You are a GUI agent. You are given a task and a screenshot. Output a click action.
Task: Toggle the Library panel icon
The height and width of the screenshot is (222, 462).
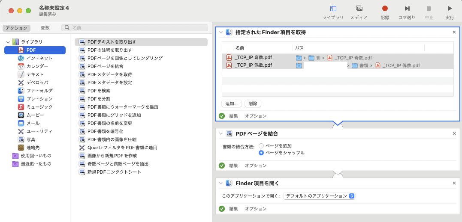[333, 9]
